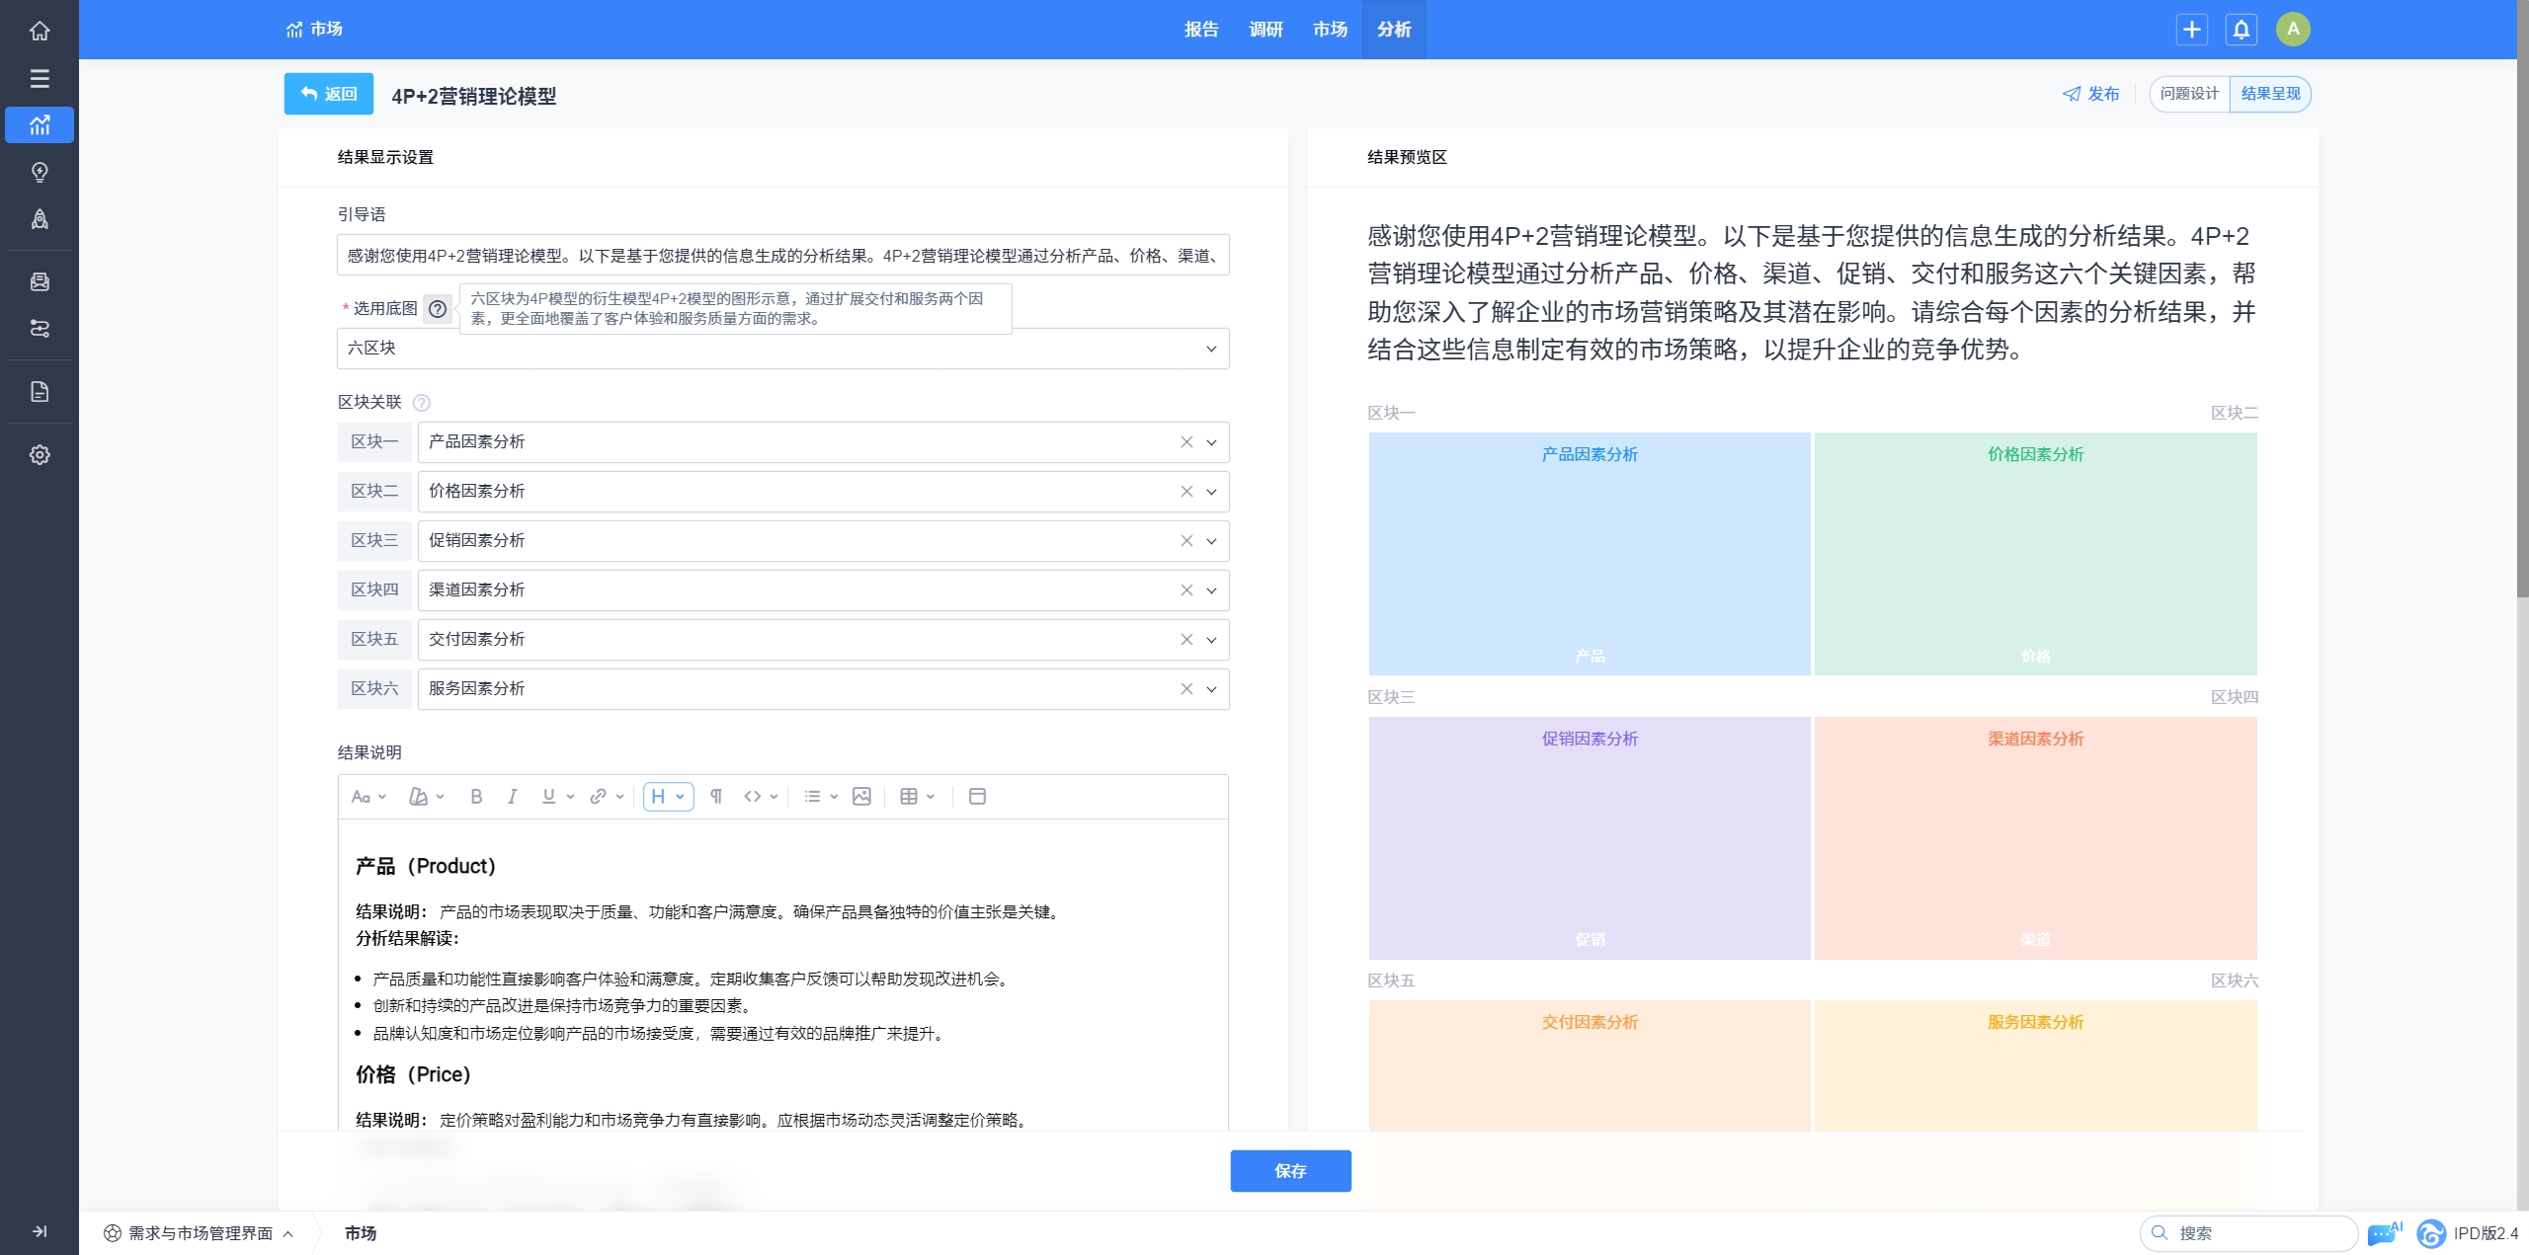
Task: Click the help icon next to 选用底图
Action: tap(438, 309)
